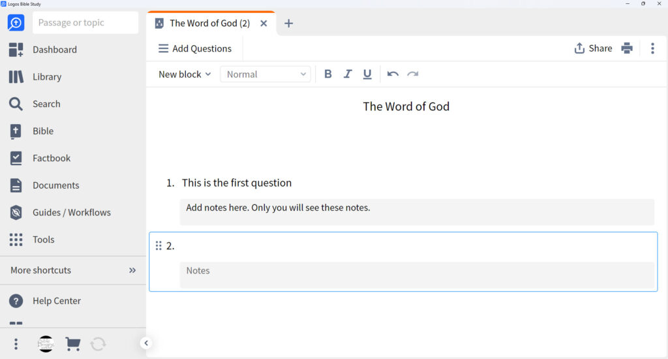
Task: Click the Help Center label
Action: pyautogui.click(x=57, y=301)
